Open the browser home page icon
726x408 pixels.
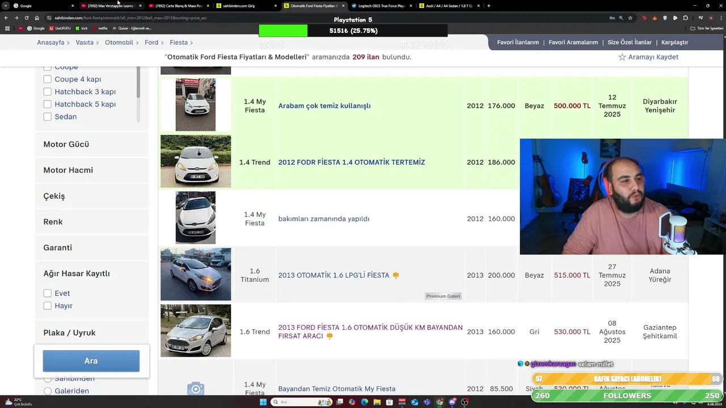(x=37, y=18)
